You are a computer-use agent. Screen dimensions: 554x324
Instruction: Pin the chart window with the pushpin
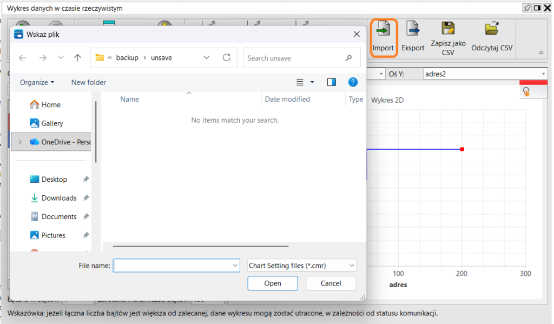pyautogui.click(x=527, y=8)
